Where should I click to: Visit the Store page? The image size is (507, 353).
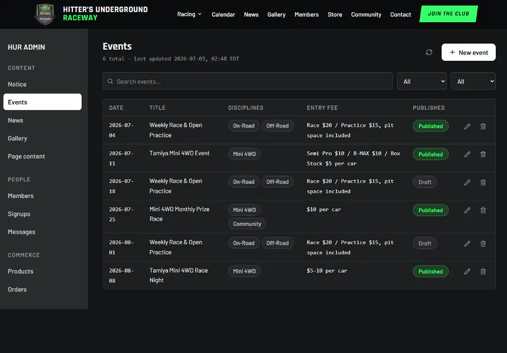[335, 15]
